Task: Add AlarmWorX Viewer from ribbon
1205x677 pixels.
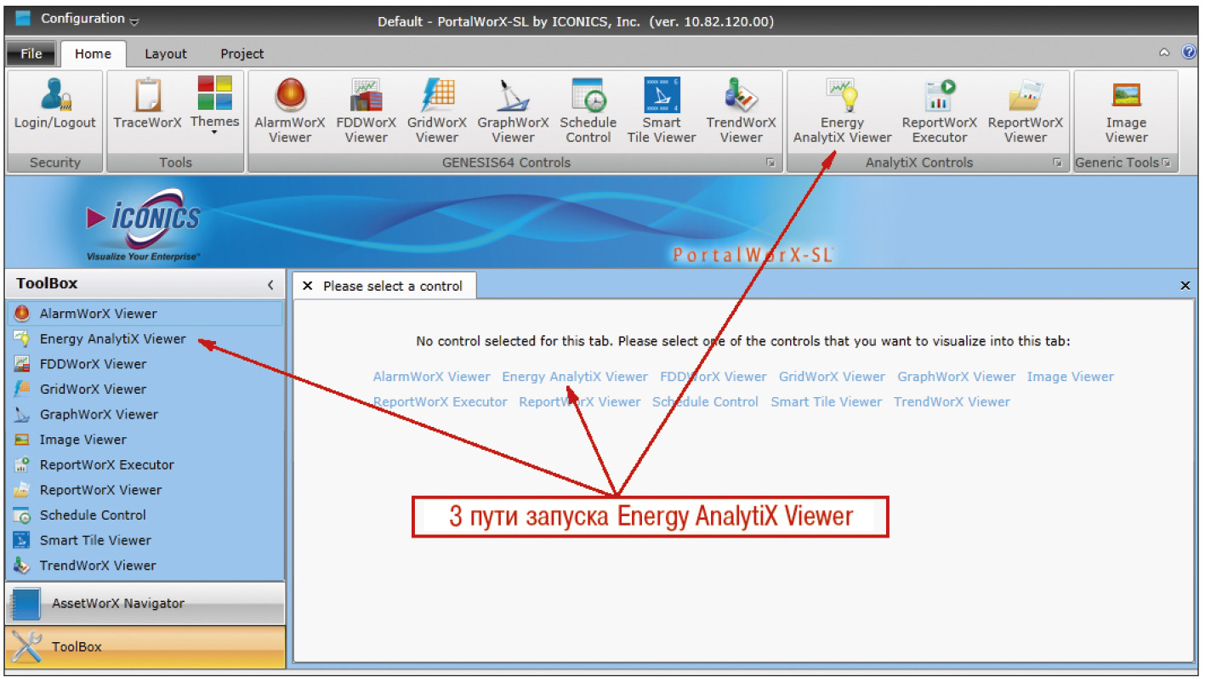Action: tap(290, 111)
